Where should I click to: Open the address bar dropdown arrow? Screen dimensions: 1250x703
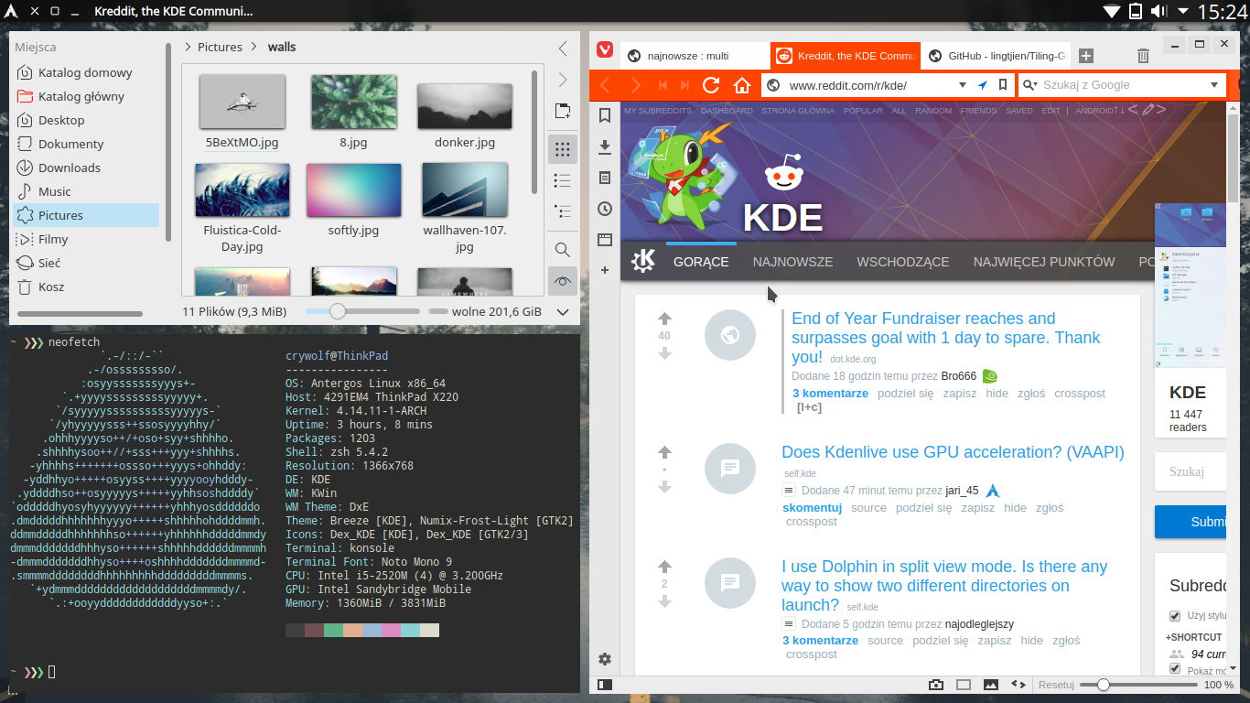(962, 85)
